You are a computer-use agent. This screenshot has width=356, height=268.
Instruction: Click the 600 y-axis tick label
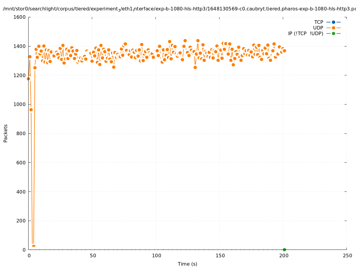coord(21,163)
